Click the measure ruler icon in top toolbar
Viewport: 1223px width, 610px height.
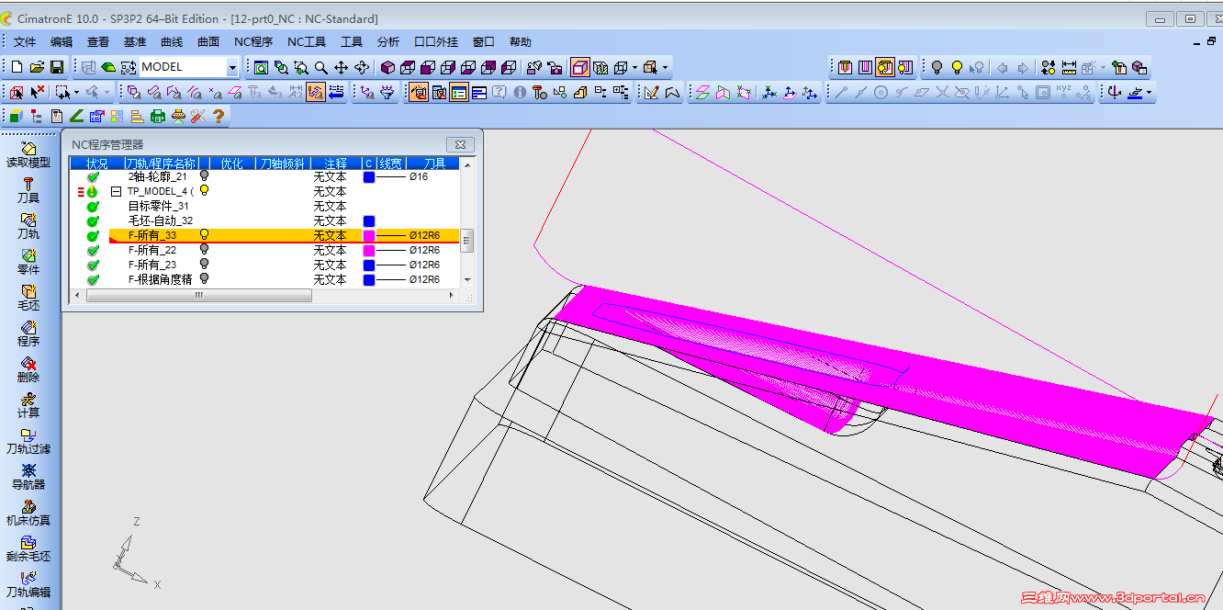coord(1069,67)
